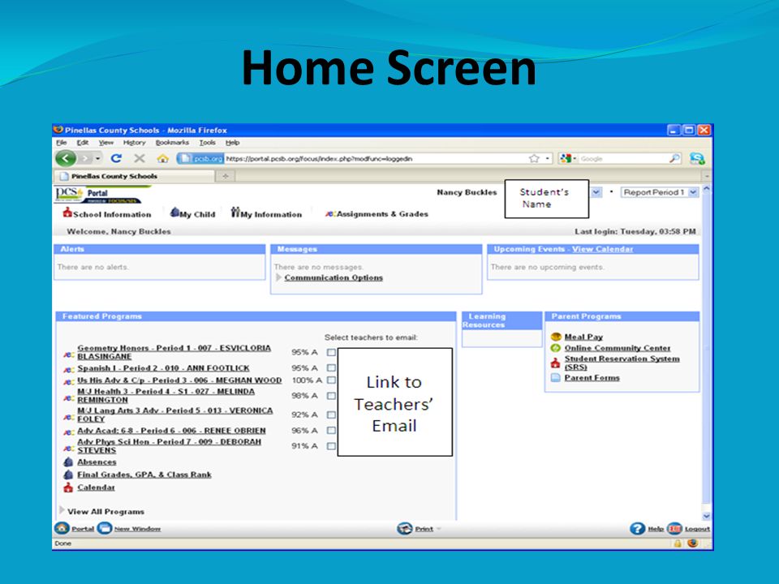Click the Student Reservation System icon
Viewport: 779px width, 584px height.
[x=555, y=363]
